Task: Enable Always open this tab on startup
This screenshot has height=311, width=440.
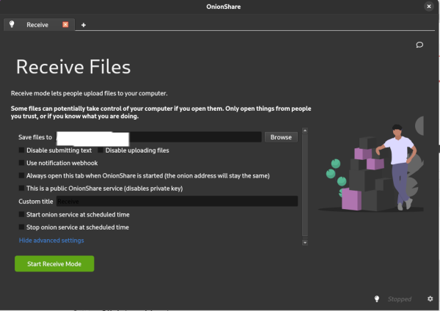Action: pos(22,176)
